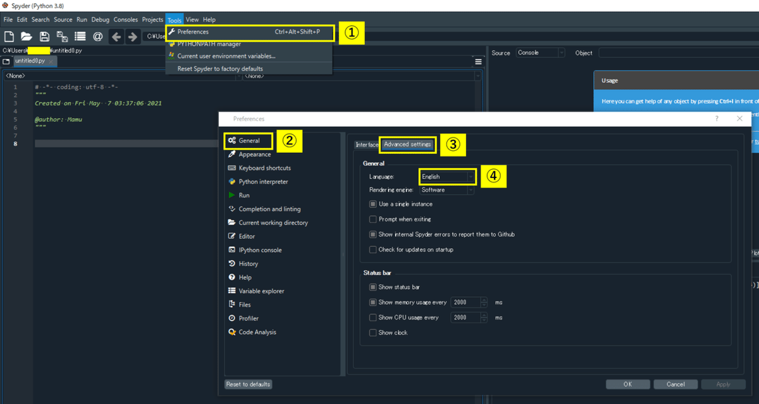Image resolution: width=759 pixels, height=404 pixels.
Task: Confirm Preferences with OK button
Action: pos(627,384)
